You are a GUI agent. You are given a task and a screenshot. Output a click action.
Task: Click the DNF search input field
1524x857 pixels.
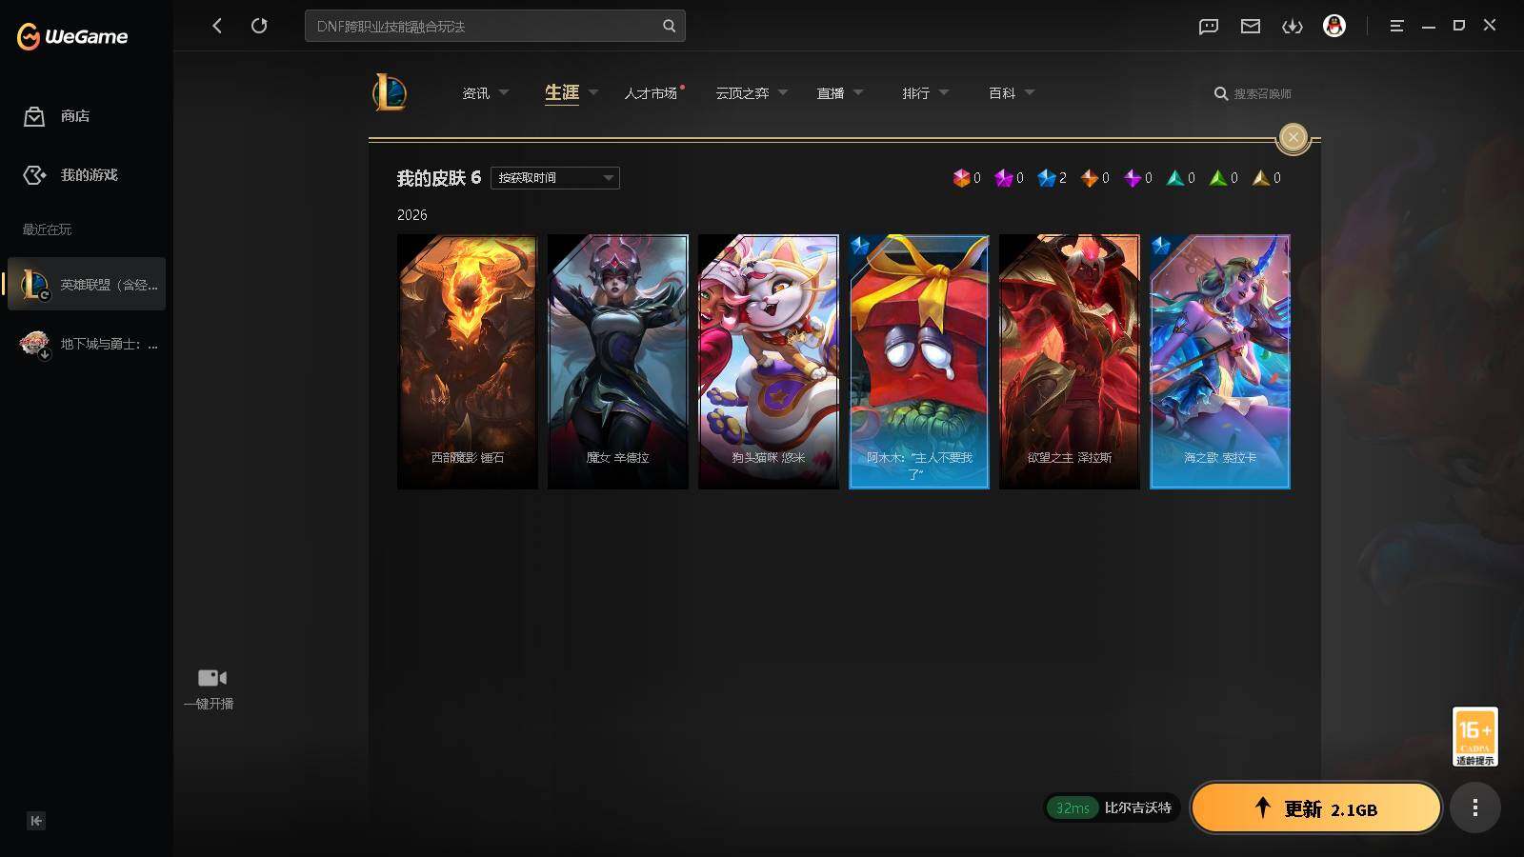point(494,27)
